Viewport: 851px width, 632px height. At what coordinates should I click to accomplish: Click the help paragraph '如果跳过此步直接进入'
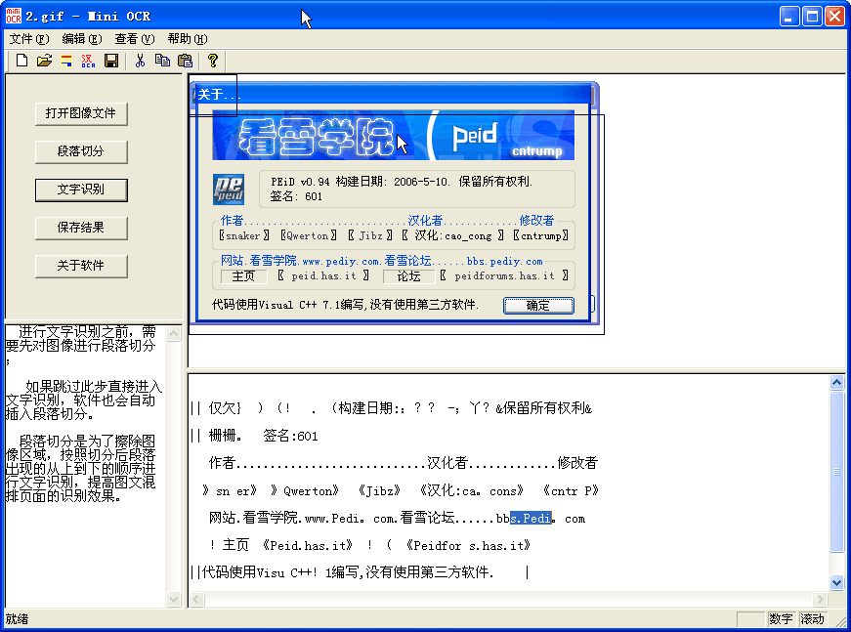pyautogui.click(x=84, y=400)
